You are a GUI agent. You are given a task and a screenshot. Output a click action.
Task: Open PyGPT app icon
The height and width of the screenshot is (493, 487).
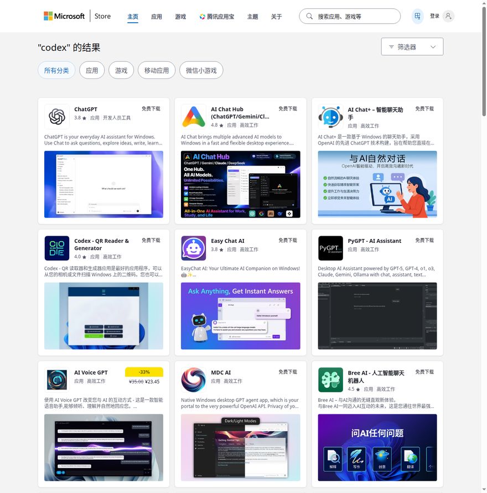[330, 248]
